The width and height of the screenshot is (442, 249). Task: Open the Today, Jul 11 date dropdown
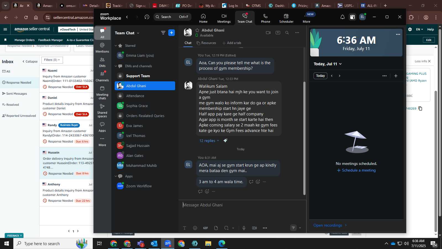coord(328,64)
